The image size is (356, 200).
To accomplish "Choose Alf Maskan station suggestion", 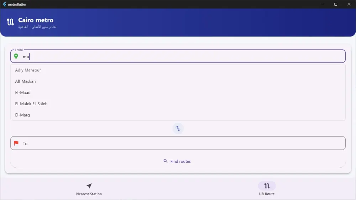I will 178,81.
